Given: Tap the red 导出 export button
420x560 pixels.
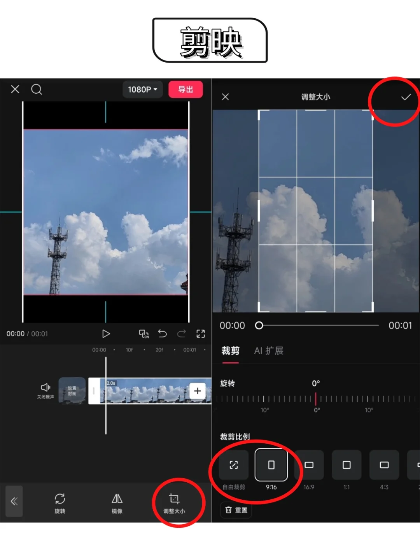Looking at the screenshot, I should [x=185, y=89].
